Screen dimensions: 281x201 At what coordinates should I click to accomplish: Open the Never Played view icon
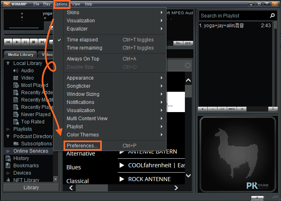point(16,115)
